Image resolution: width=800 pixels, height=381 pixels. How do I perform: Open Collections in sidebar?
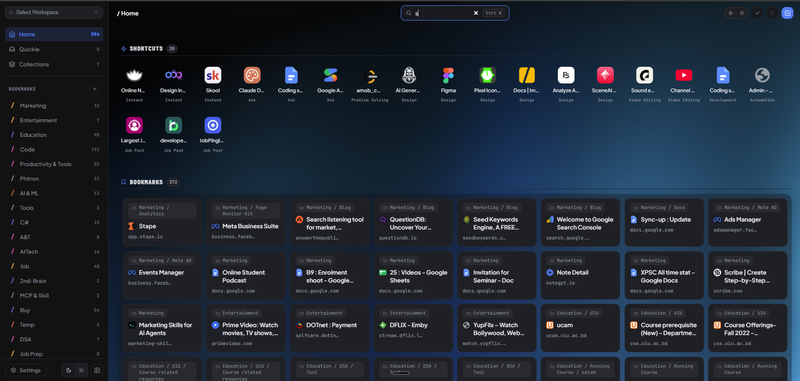54,64
